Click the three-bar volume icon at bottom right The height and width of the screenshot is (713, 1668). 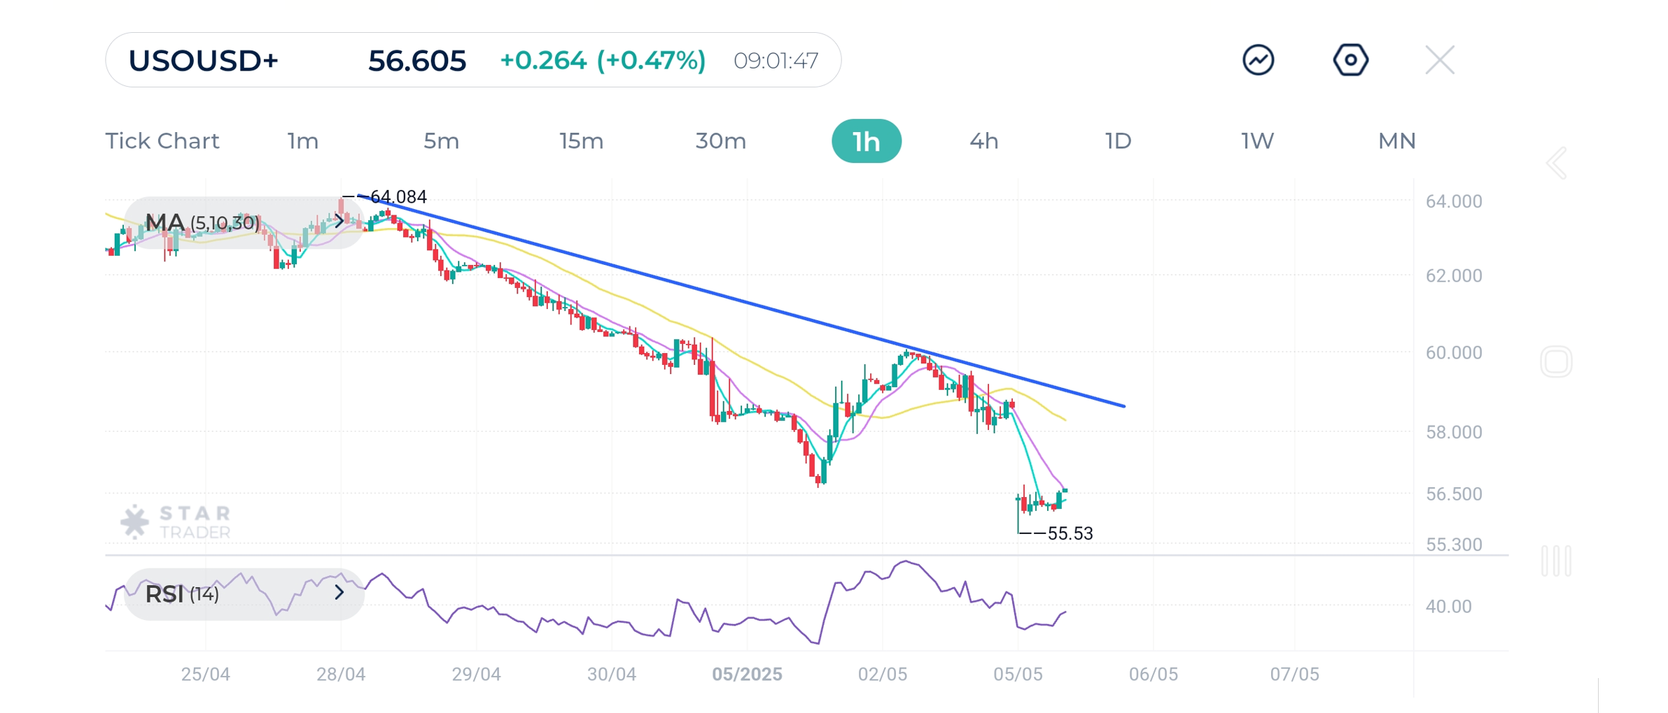click(x=1557, y=561)
